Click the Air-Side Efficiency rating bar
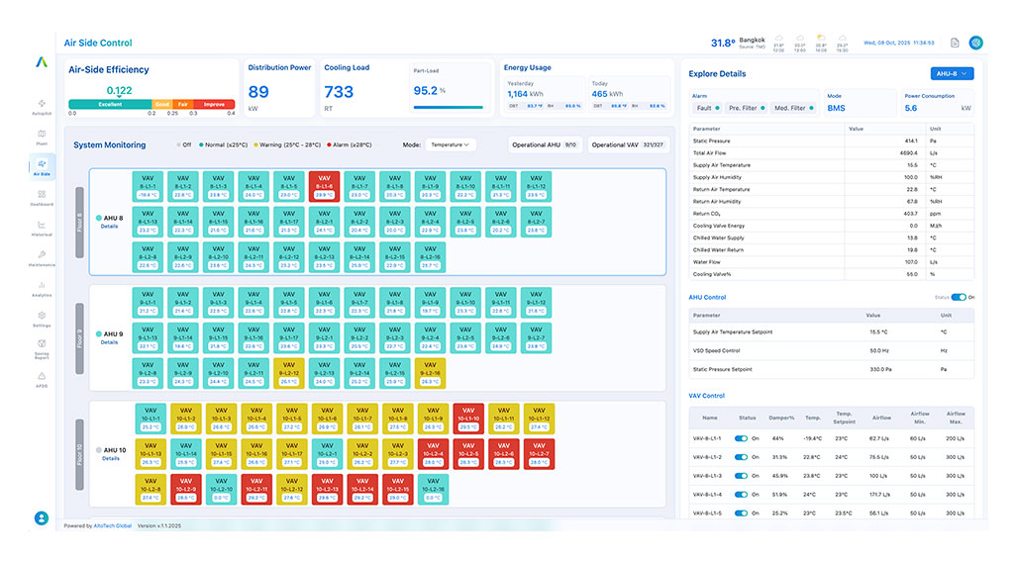 (x=152, y=104)
